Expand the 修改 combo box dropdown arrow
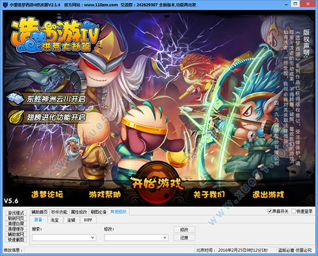This screenshot has width=318, height=256. pyautogui.click(x=165, y=238)
